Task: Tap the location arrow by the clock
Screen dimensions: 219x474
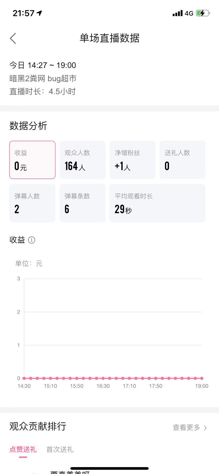Action: pos(40,13)
